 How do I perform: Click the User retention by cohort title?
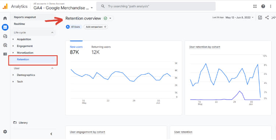coord(205,47)
